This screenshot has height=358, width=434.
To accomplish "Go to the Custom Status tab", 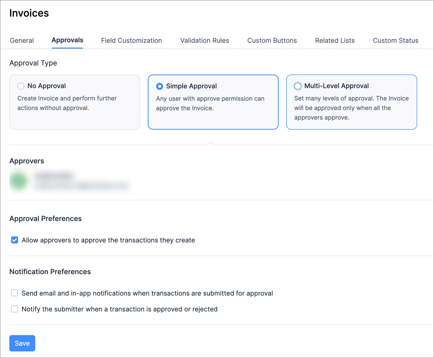I will coord(395,41).
